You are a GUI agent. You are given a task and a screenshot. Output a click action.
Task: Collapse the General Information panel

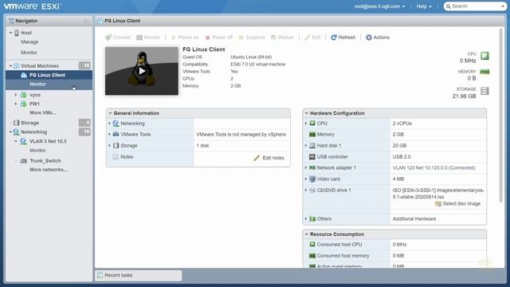point(110,113)
